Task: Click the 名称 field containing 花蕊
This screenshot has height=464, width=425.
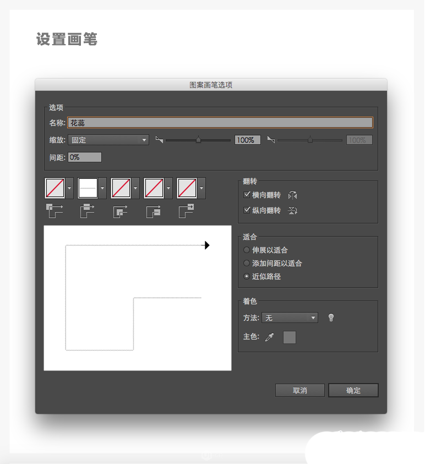Action: pyautogui.click(x=220, y=123)
